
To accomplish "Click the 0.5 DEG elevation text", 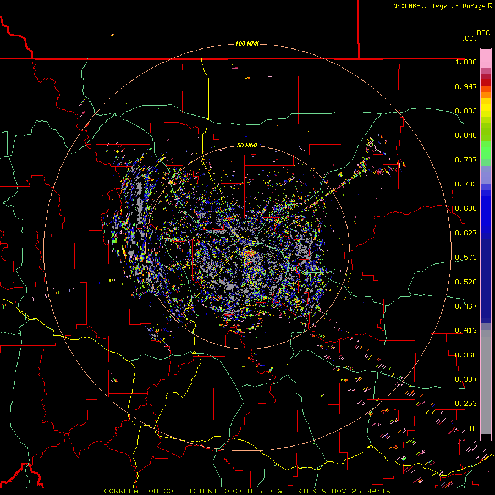I will click(x=266, y=491).
